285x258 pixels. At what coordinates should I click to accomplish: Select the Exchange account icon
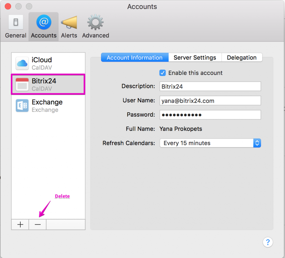[22, 106]
